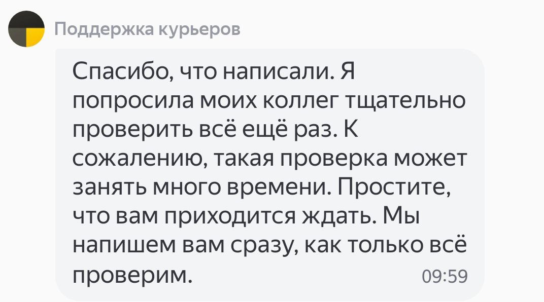Image resolution: width=544 pixels, height=302 pixels.
Task: Click the Yandex courier support avatar icon
Action: pyautogui.click(x=26, y=29)
